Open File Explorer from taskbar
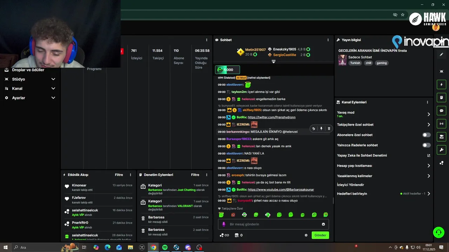The width and height of the screenshot is (449, 252). point(130,247)
